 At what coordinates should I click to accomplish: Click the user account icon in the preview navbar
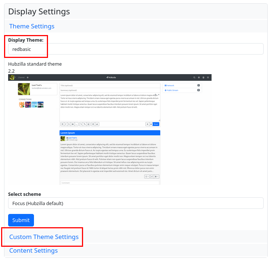tap(203, 77)
